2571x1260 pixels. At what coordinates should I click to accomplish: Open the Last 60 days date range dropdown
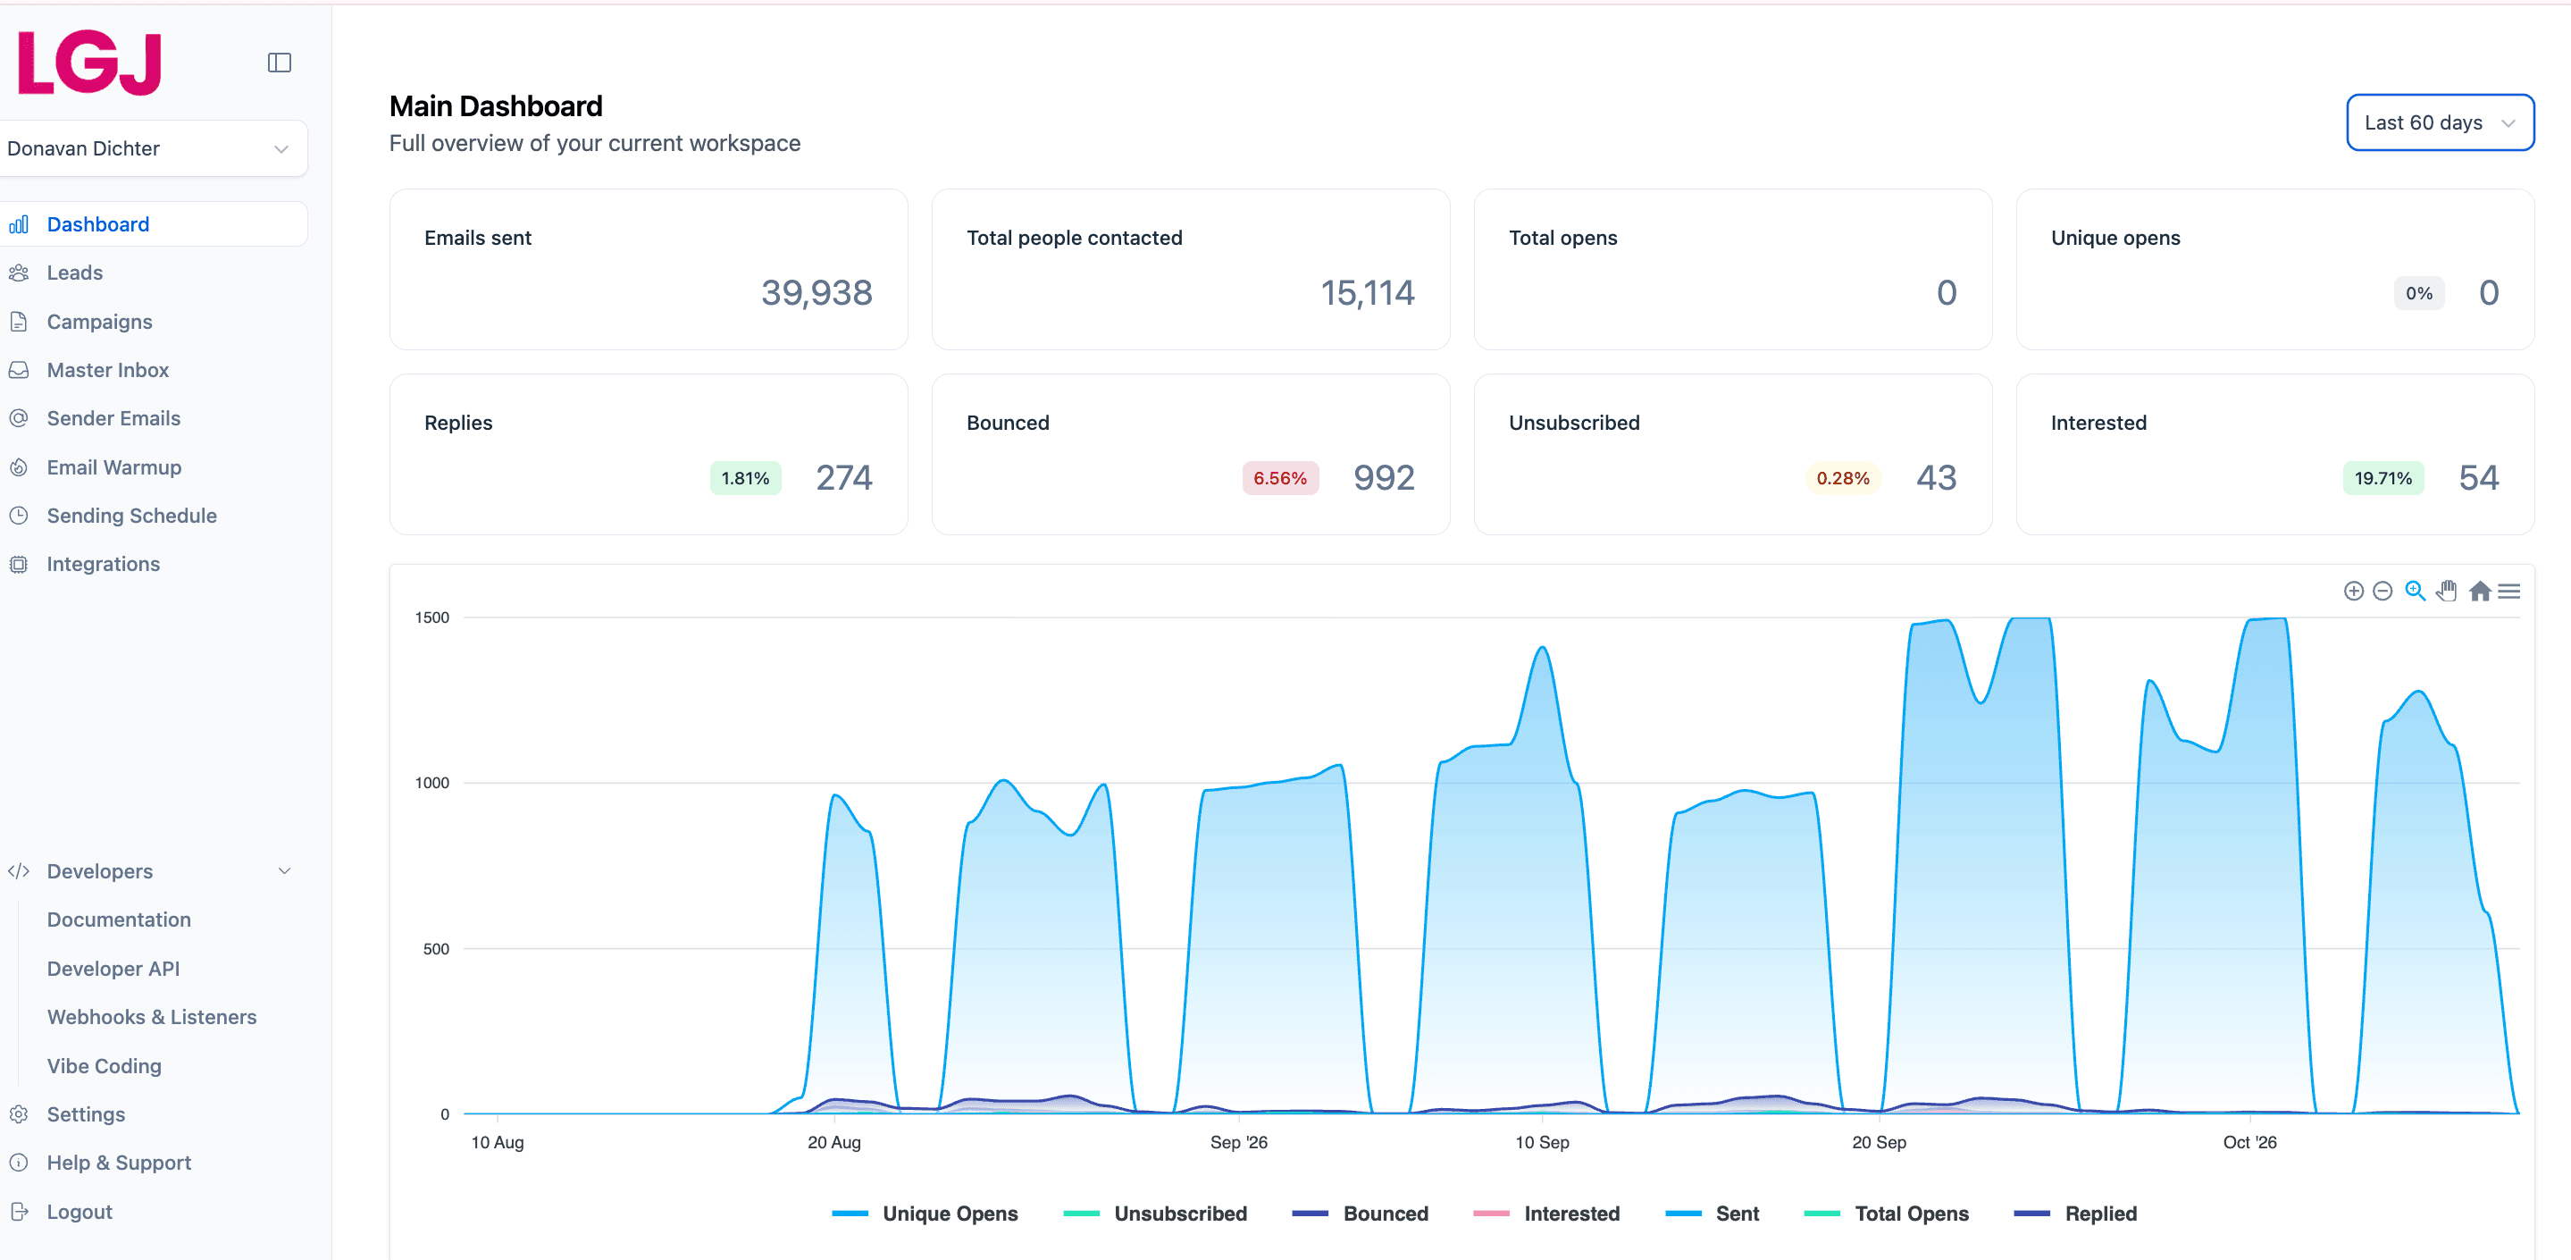[2440, 122]
